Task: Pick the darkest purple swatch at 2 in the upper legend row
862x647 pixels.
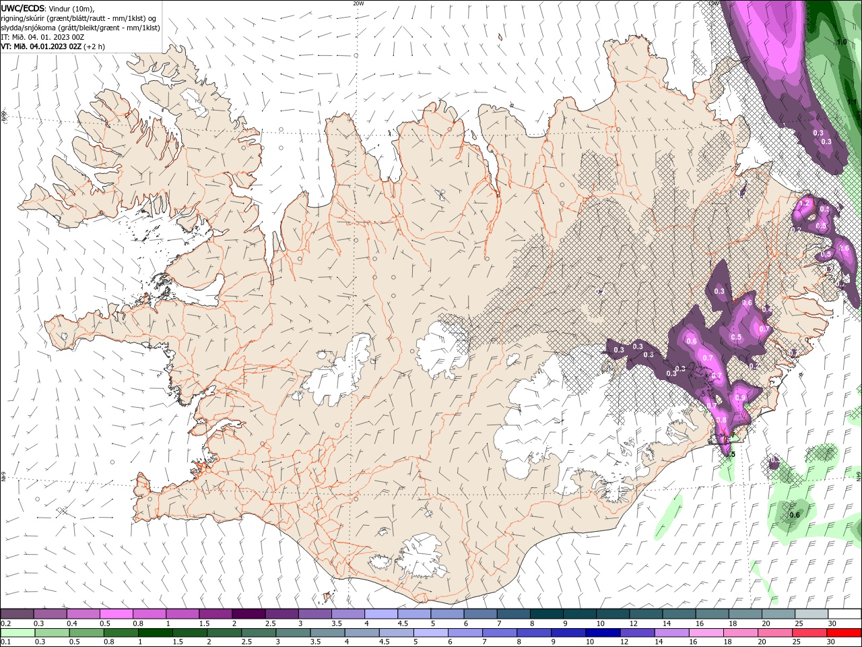Action: click(248, 614)
